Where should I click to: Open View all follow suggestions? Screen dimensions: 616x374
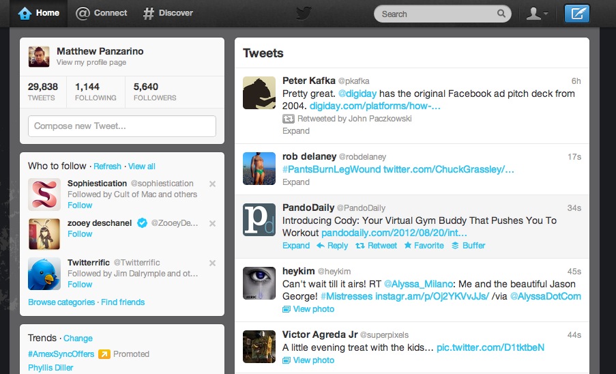point(141,166)
